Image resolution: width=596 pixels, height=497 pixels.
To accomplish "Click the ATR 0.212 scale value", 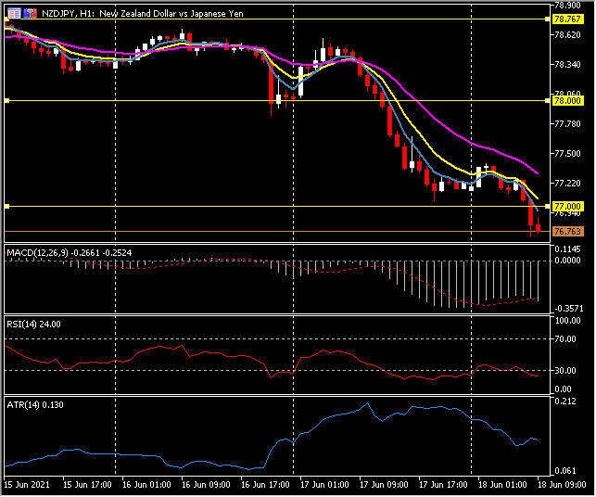I will point(565,401).
